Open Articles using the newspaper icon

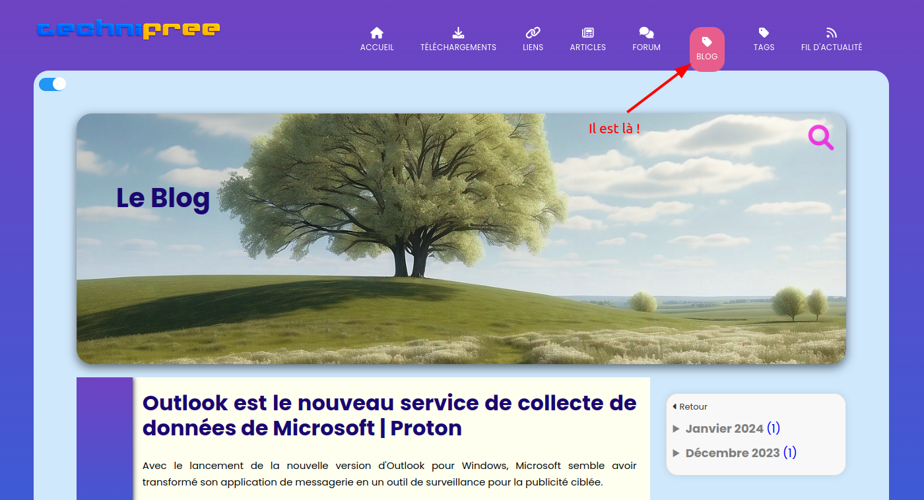click(587, 33)
